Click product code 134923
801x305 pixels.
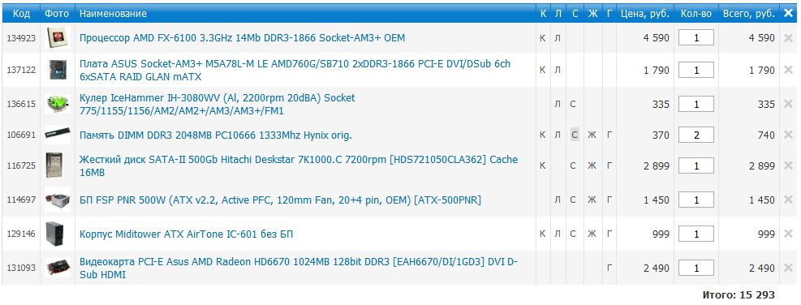coord(21,38)
